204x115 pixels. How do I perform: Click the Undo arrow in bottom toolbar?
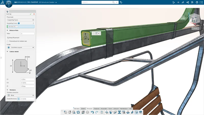click(x=92, y=112)
